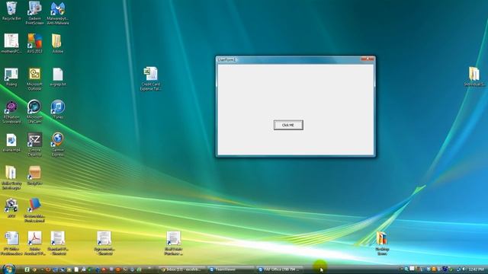Select the folder icon at right desktop edge
Image resolution: width=488 pixels, height=274 pixels.
coord(474,76)
